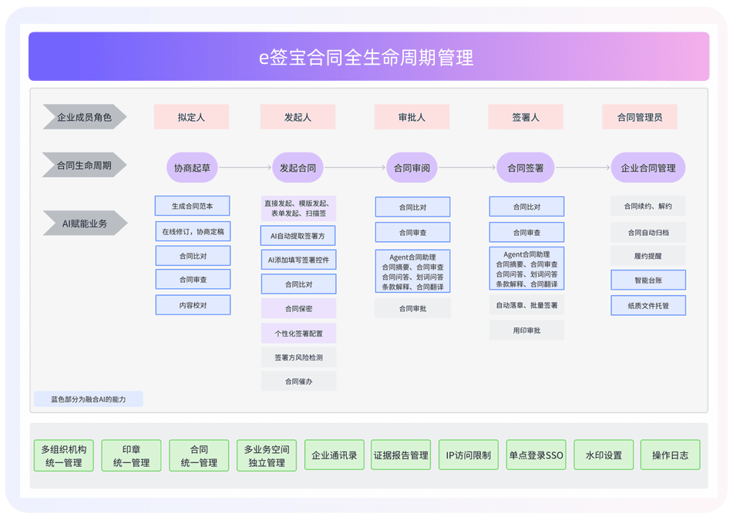
Task: Click the 直接发起、模版发起 box
Action: click(299, 208)
